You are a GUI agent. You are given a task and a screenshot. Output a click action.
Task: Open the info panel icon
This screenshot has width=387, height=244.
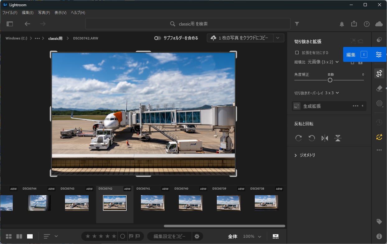[x=379, y=236]
